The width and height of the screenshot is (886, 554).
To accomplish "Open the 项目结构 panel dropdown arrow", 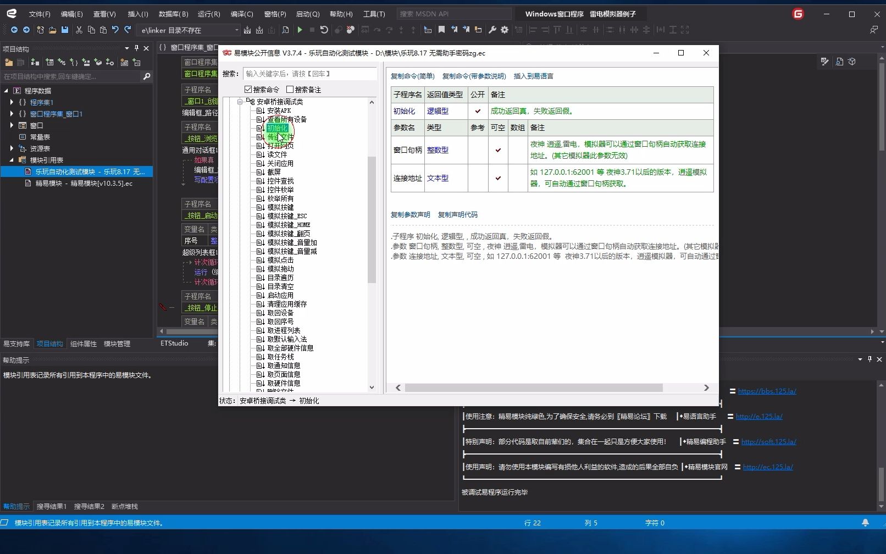I will click(x=127, y=48).
